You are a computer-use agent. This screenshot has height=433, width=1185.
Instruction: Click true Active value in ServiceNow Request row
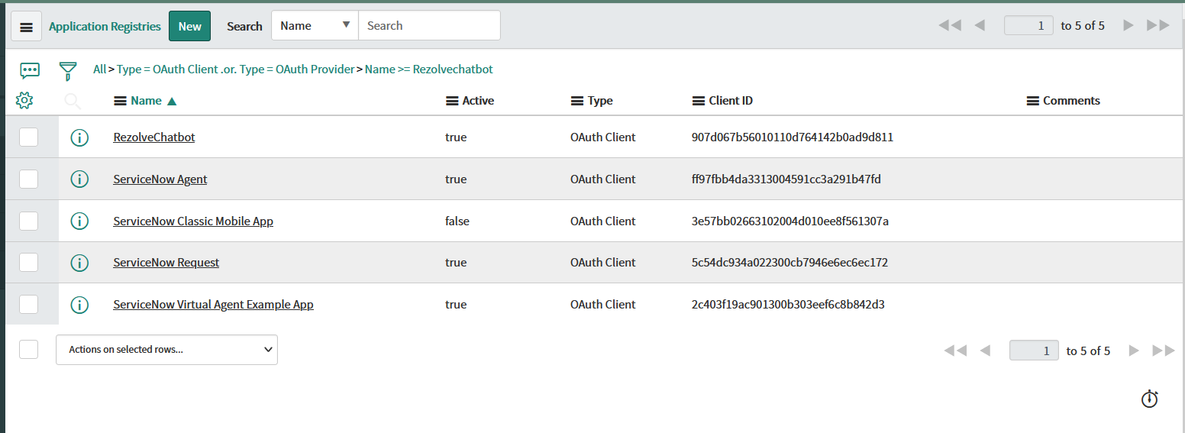click(x=456, y=263)
